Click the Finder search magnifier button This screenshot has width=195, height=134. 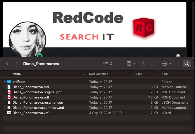[187, 64]
